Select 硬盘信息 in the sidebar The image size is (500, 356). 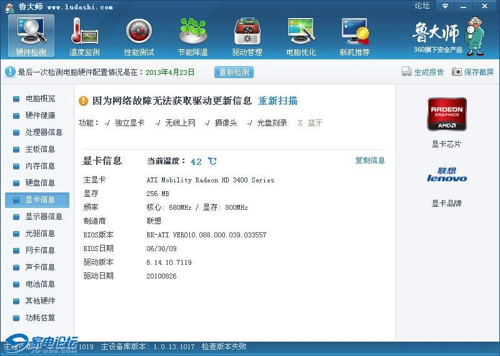click(40, 183)
